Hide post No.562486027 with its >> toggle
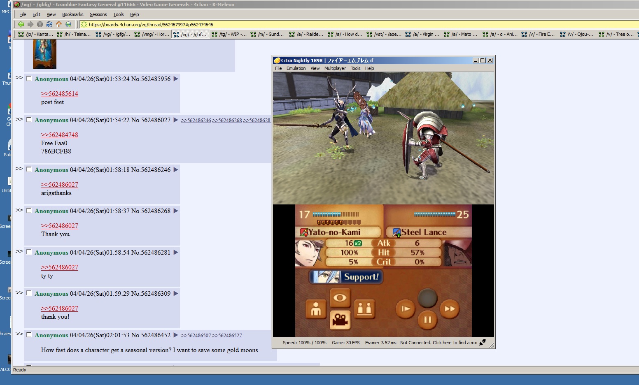 pyautogui.click(x=19, y=119)
